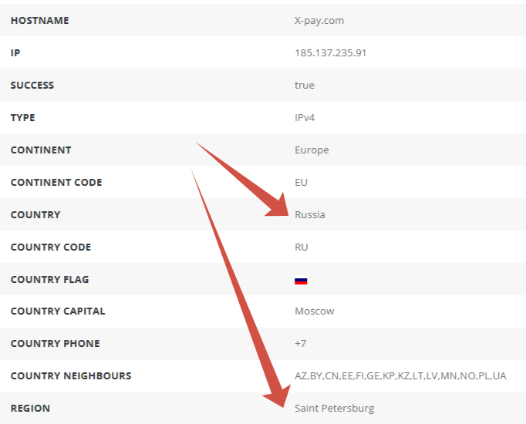Click the Russian flag icon

[x=301, y=281]
